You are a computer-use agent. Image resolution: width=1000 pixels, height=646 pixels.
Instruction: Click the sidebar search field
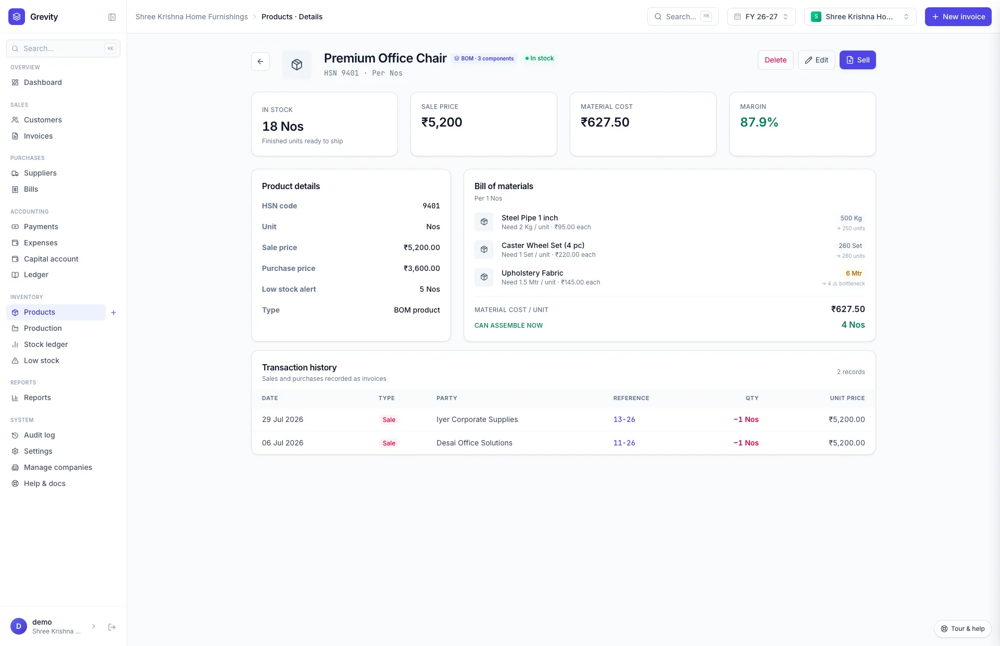pos(63,48)
